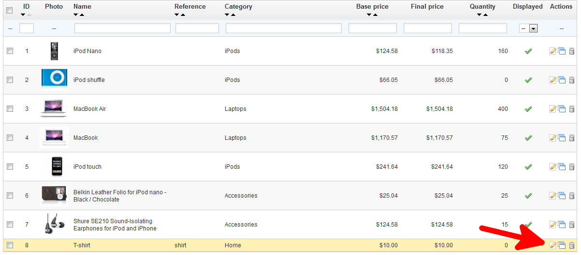
Task: Delete the MacBook Air product
Action: (572, 109)
